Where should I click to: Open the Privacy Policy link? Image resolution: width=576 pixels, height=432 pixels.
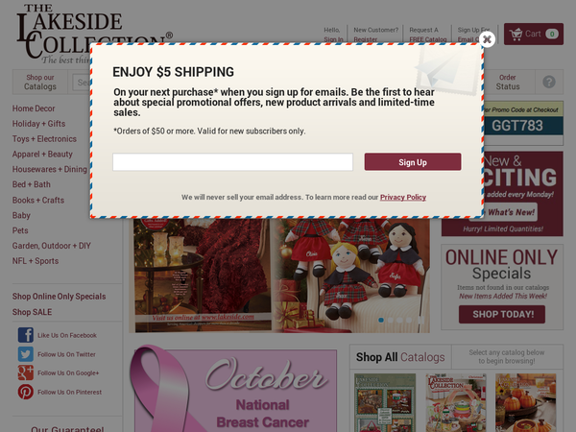click(403, 197)
